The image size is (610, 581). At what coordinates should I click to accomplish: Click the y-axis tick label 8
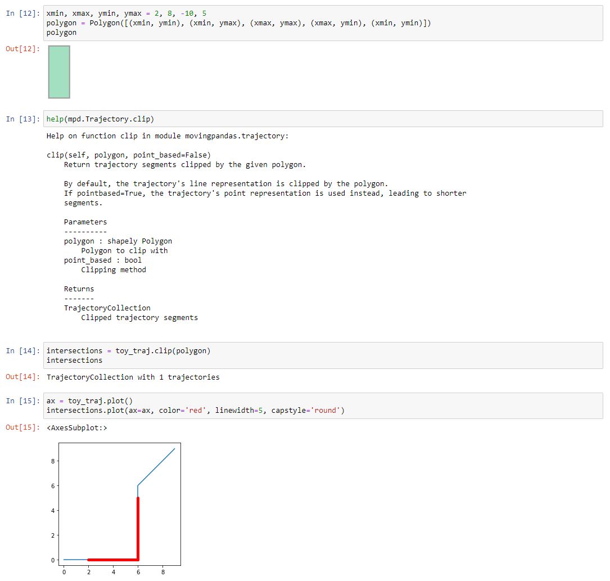(53, 461)
